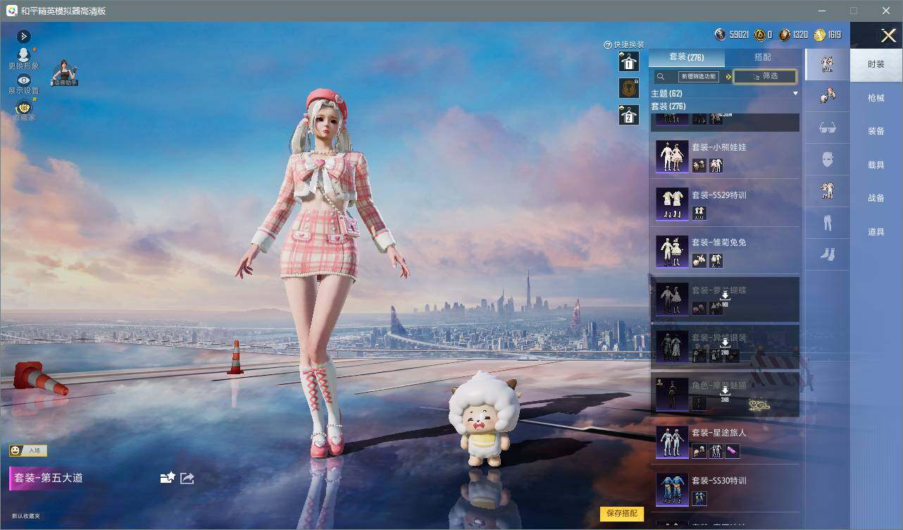This screenshot has width=903, height=530.
Task: Open the 载具 vehicles tab
Action: tap(876, 164)
